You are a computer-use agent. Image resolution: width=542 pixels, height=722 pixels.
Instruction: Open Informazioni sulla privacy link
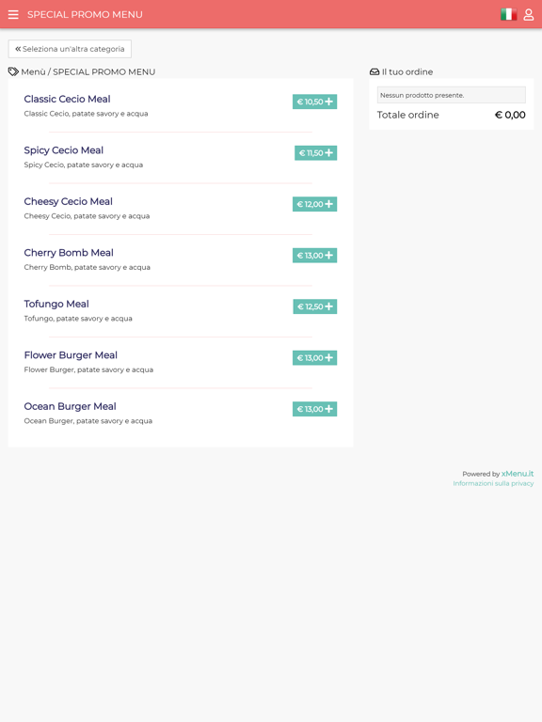493,483
